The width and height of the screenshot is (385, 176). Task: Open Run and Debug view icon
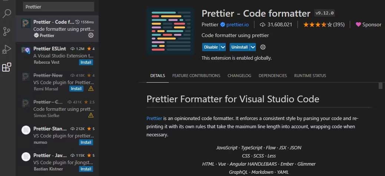click(x=7, y=49)
